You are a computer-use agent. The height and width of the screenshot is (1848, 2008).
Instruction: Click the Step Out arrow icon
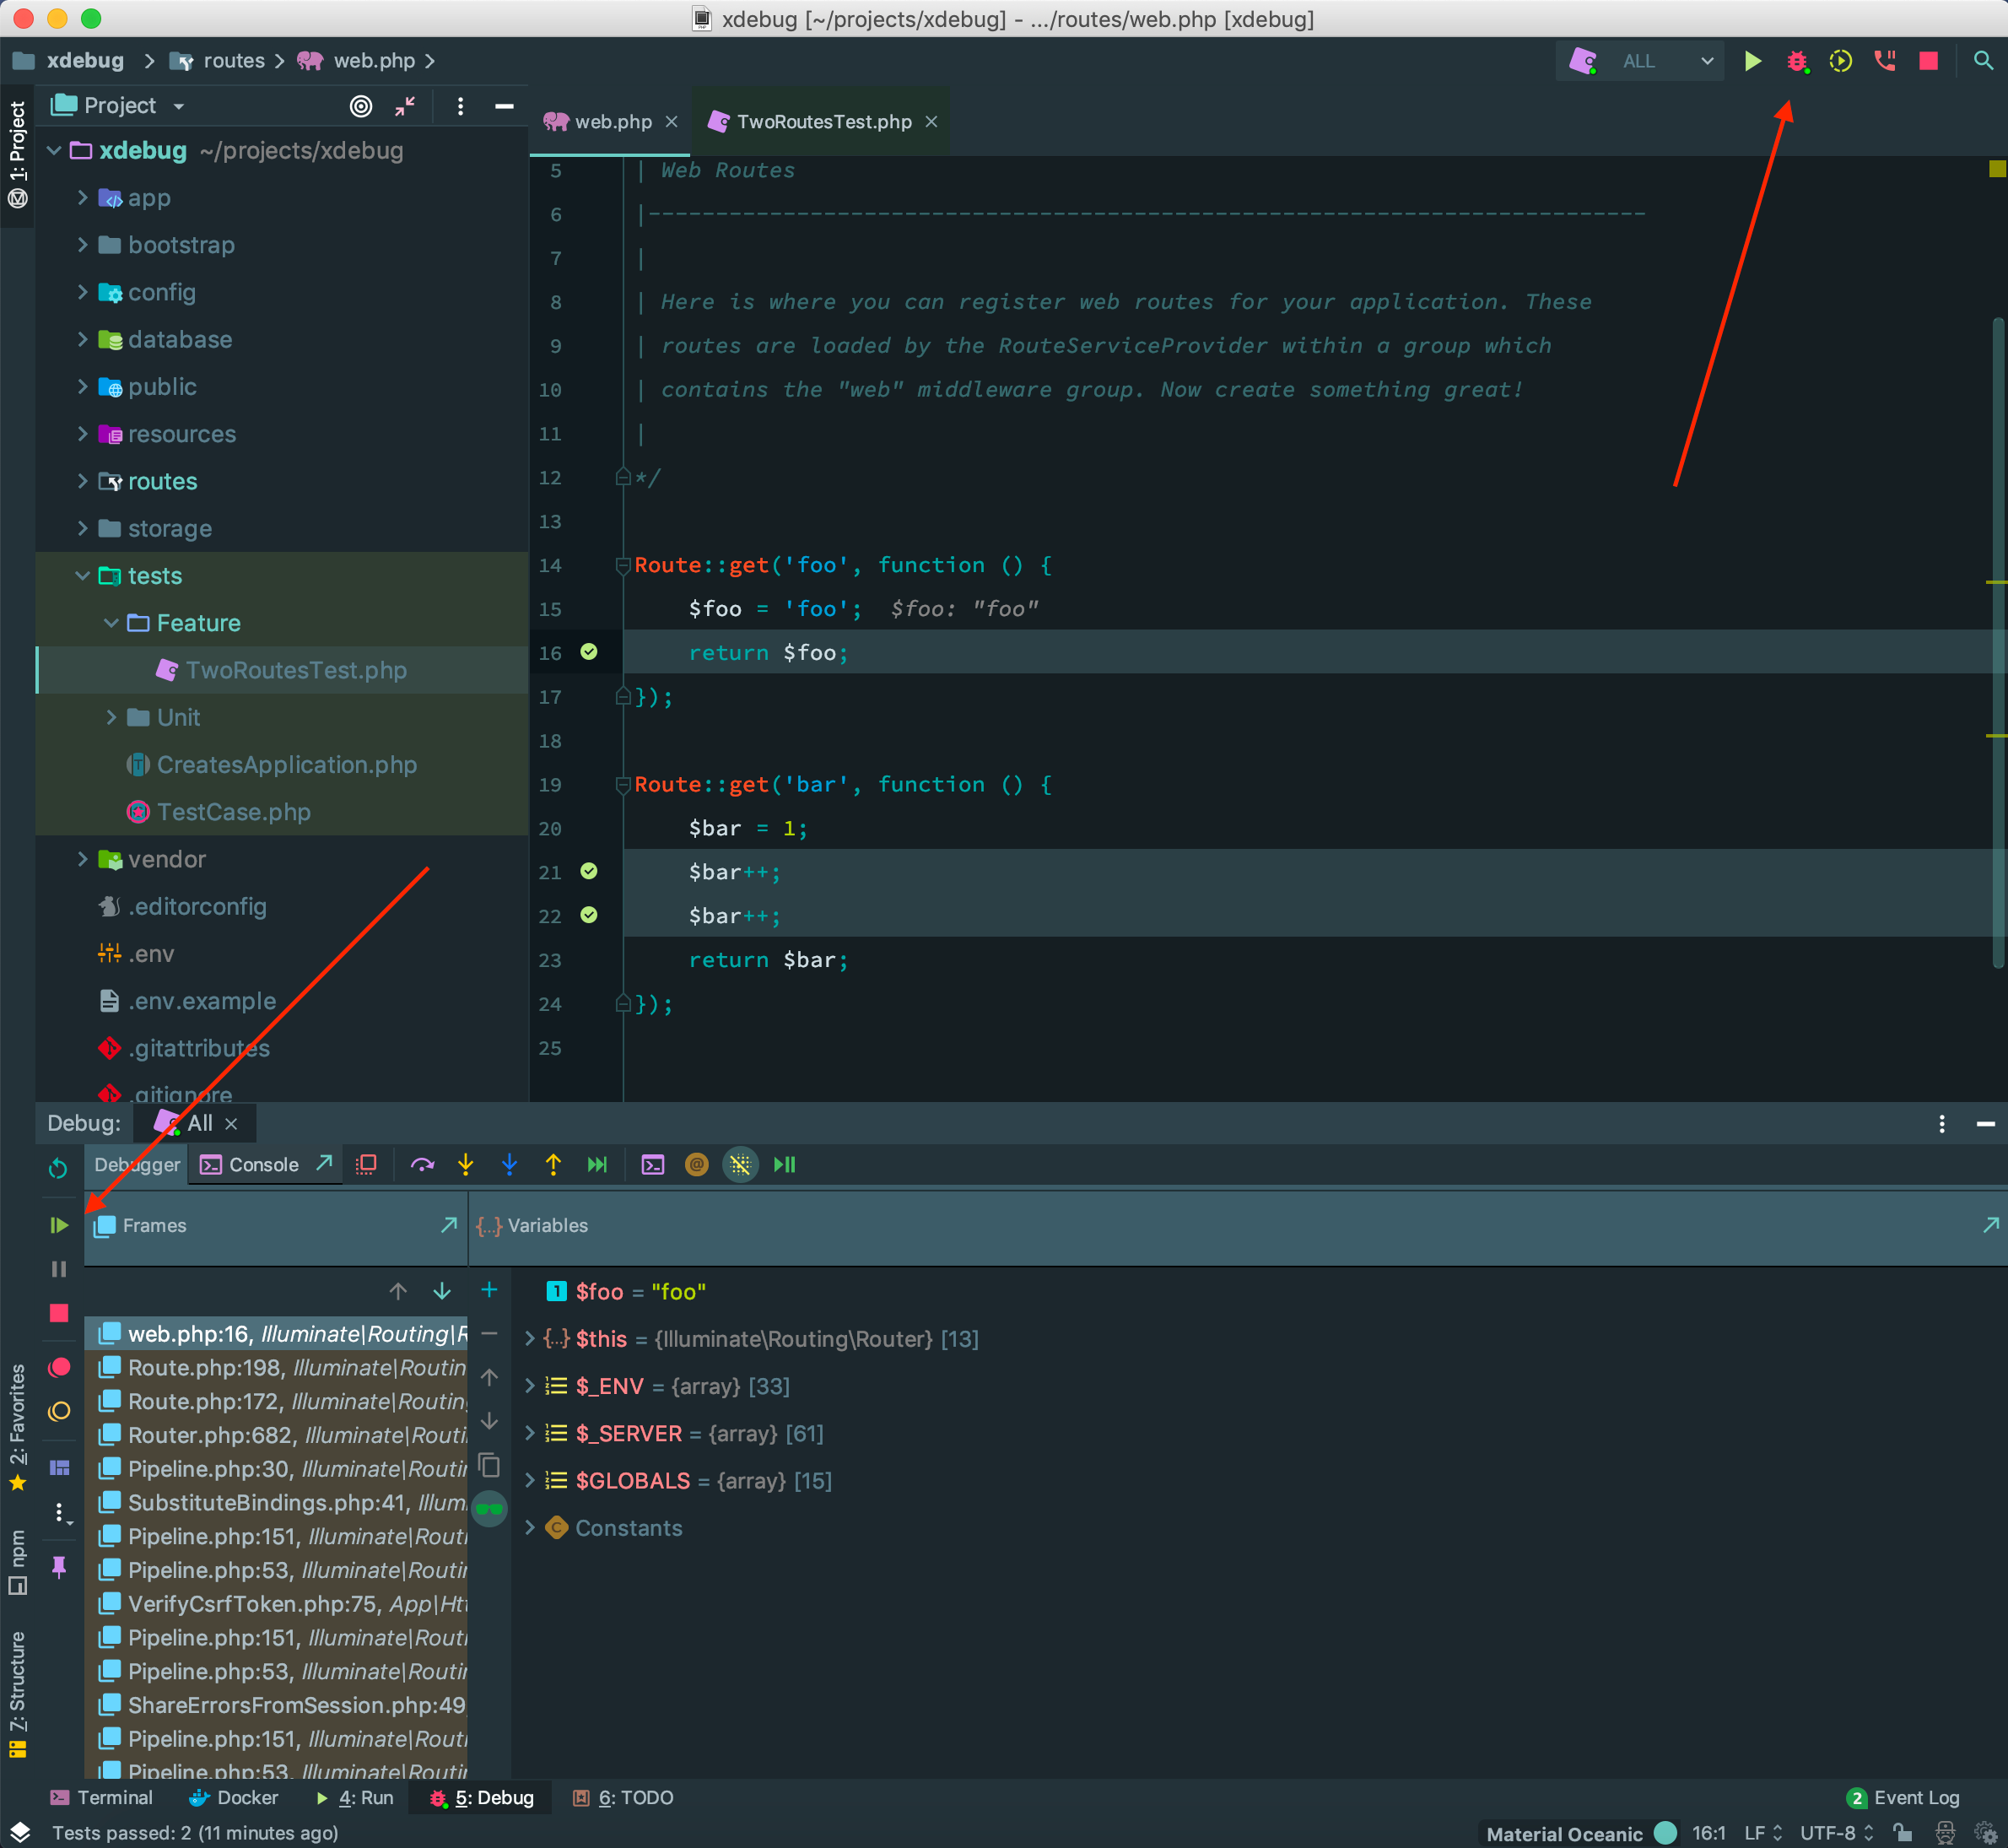coord(553,1164)
